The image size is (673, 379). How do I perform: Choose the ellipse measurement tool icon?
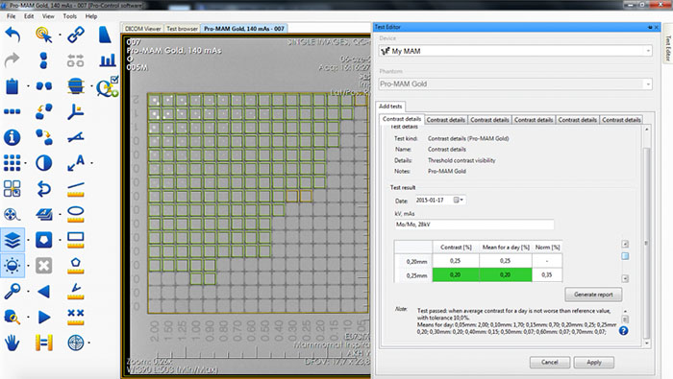[76, 214]
